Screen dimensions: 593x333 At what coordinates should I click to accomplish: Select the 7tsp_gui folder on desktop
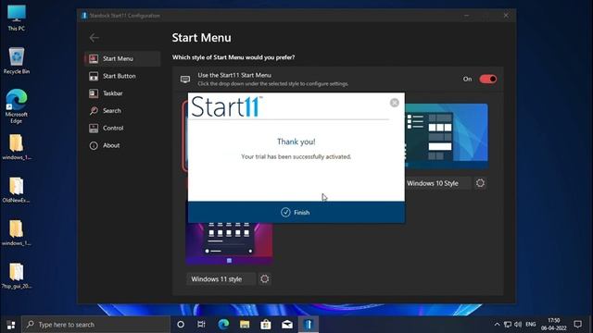pos(17,276)
